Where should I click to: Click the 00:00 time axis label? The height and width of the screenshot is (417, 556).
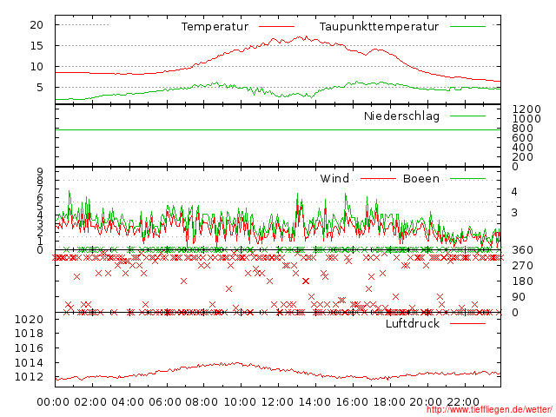54,402
